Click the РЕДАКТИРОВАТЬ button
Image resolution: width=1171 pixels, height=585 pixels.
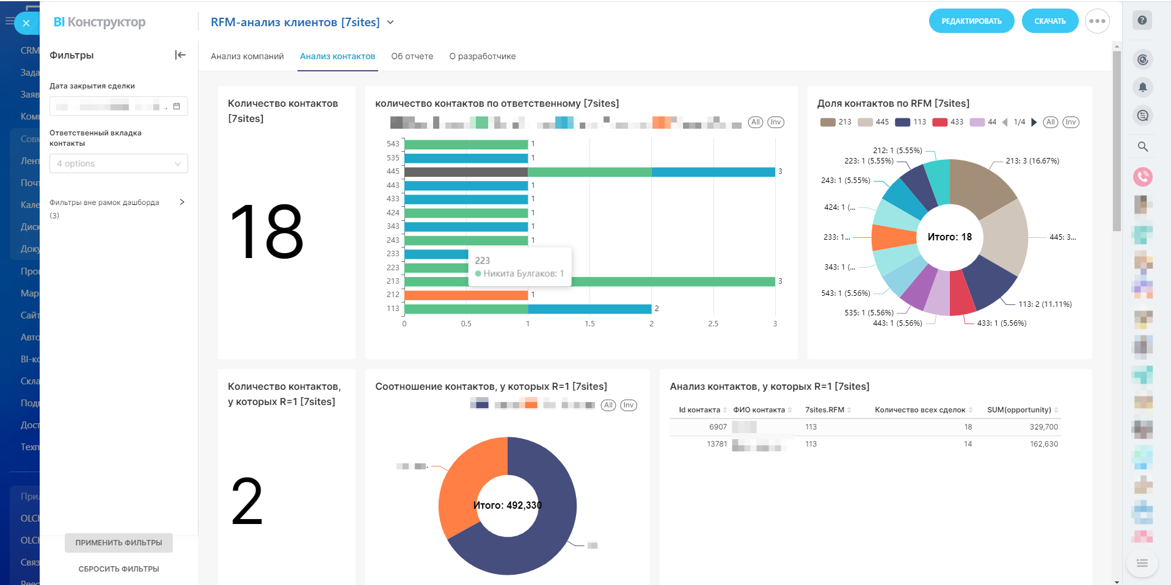click(971, 21)
